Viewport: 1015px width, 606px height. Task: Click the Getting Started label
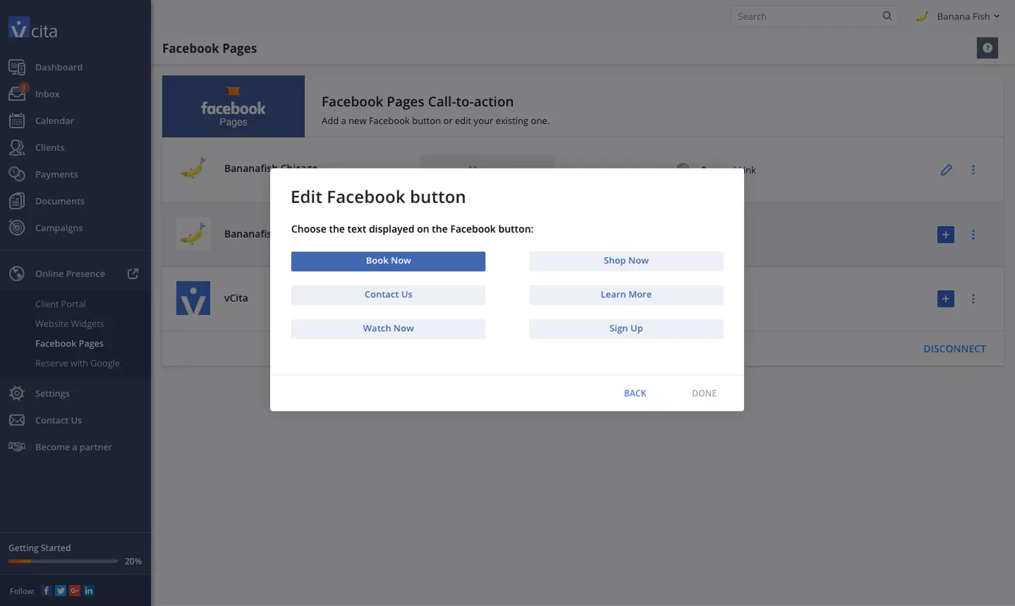[x=39, y=548]
